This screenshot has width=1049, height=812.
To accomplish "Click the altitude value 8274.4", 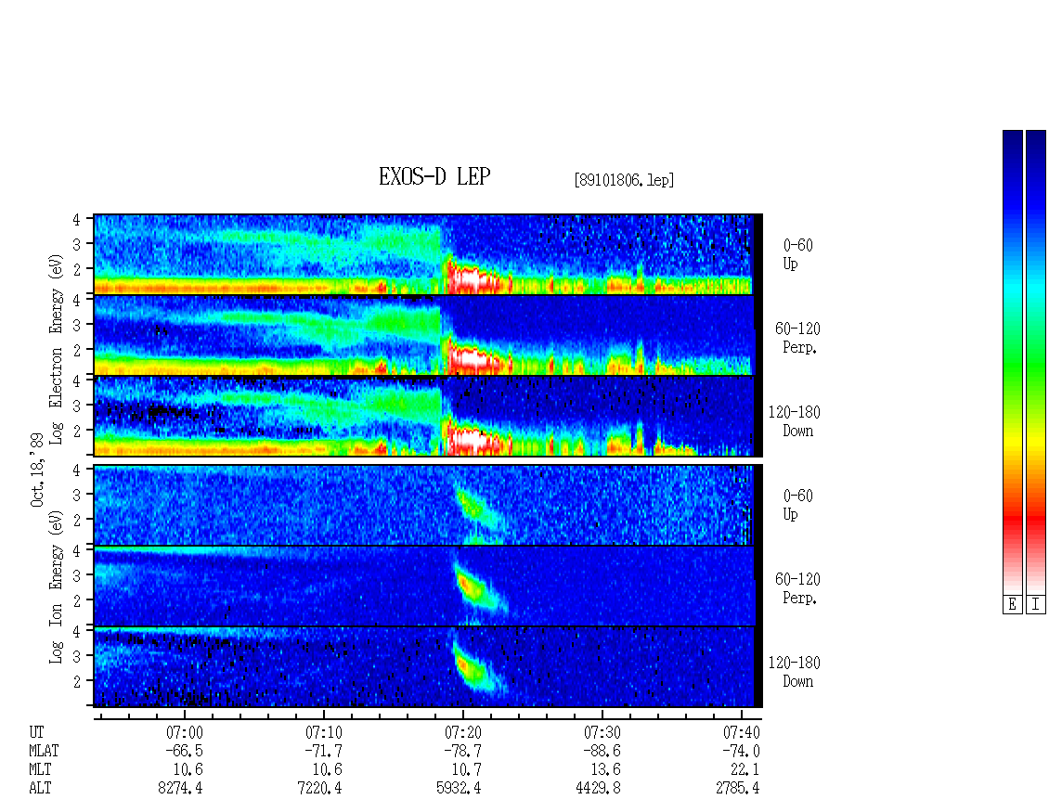I will 181,789.
